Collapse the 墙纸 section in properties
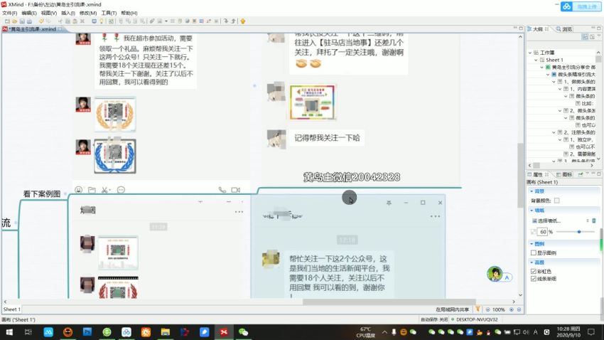The height and width of the screenshot is (340, 604). [x=532, y=211]
